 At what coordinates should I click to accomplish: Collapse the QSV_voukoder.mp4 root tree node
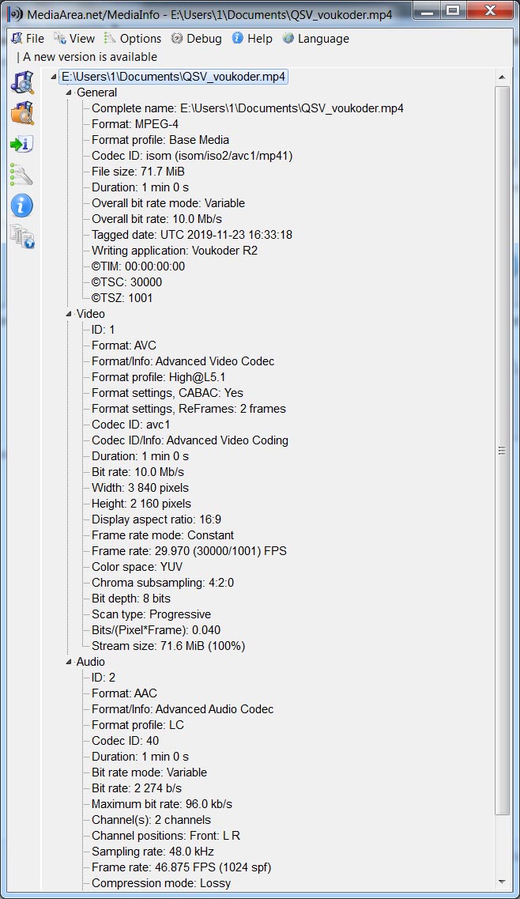[54, 77]
